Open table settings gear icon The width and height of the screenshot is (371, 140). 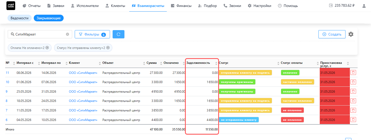[351, 34]
